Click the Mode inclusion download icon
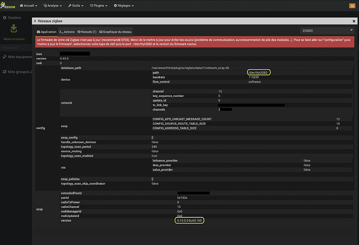The width and height of the screenshot is (359, 245). pos(14,29)
